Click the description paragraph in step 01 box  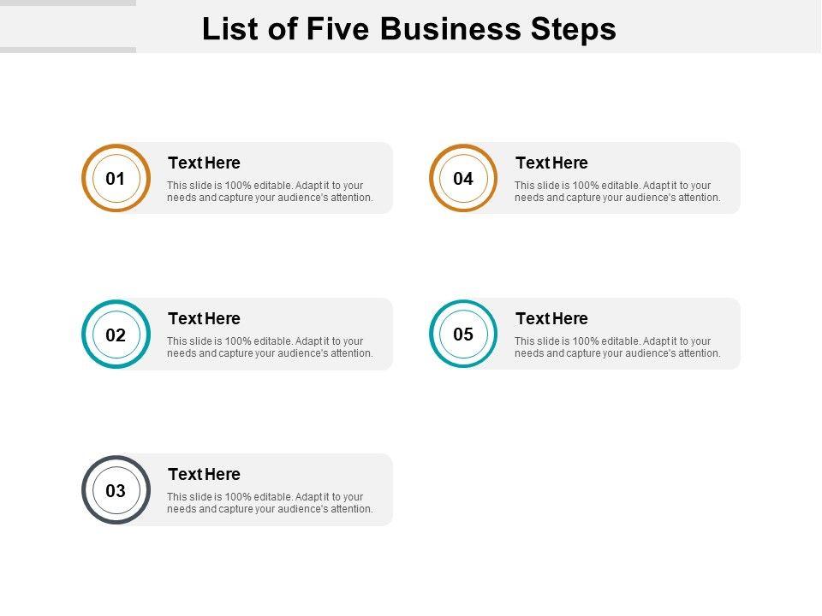pyautogui.click(x=270, y=192)
